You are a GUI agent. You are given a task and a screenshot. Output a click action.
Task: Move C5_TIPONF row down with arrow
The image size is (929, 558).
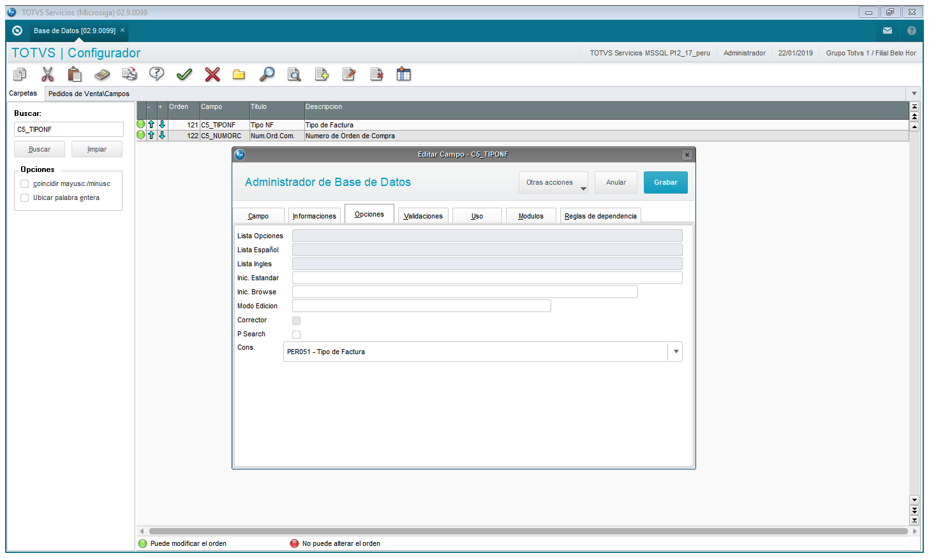tap(162, 125)
